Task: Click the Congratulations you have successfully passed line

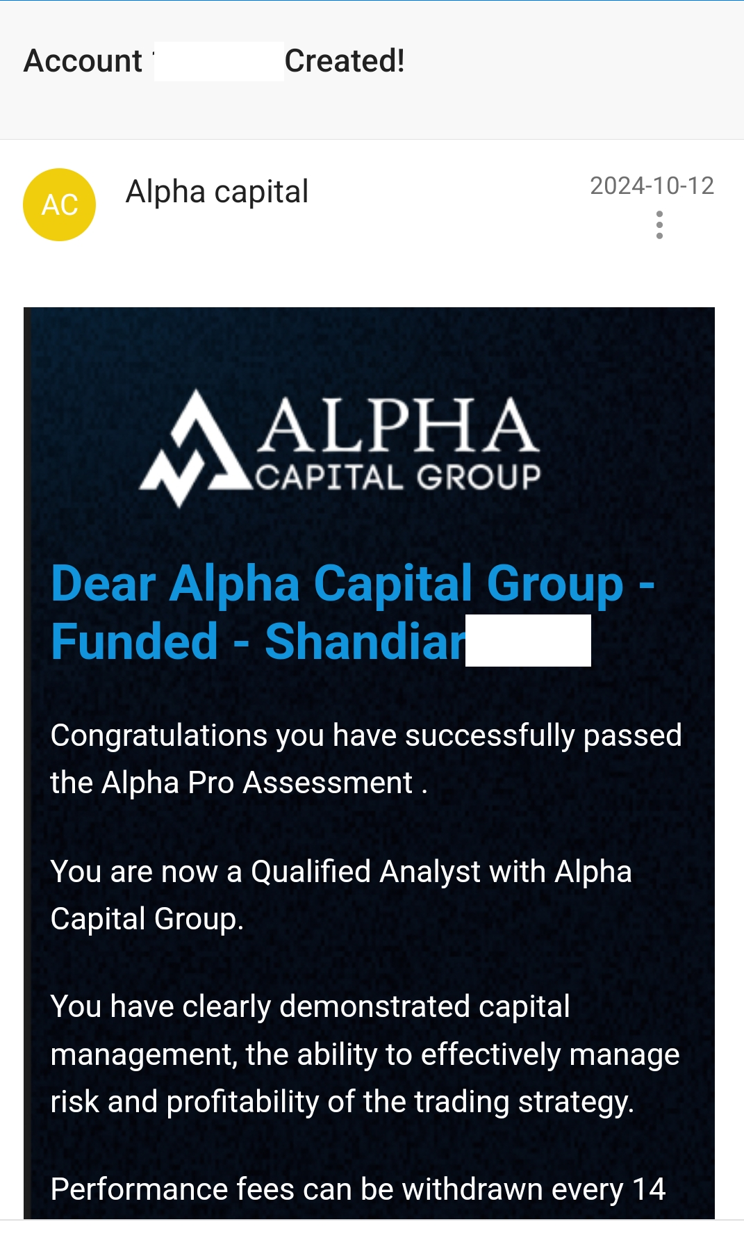Action: (x=366, y=735)
